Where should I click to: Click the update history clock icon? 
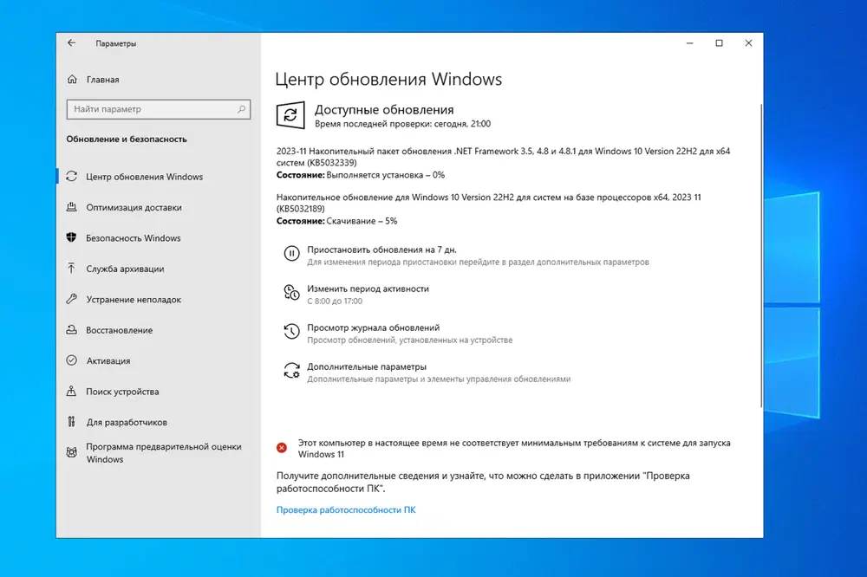click(291, 331)
